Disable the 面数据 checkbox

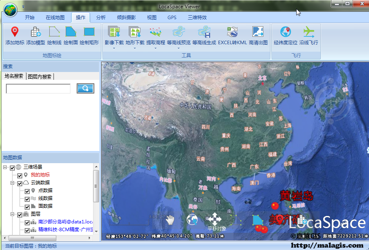point(27,207)
